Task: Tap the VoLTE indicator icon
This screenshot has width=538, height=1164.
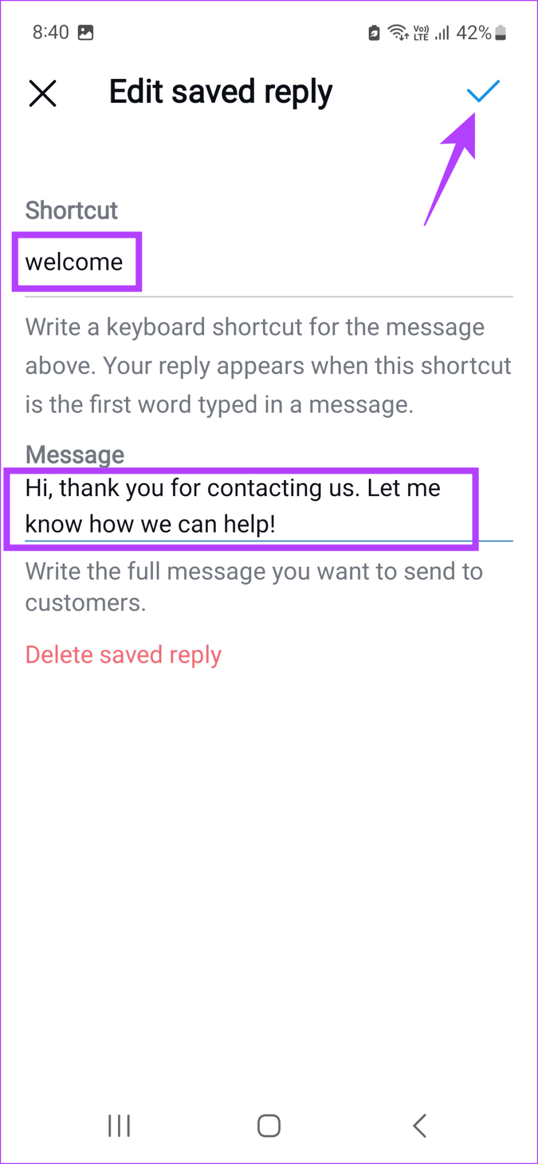Action: tap(421, 32)
